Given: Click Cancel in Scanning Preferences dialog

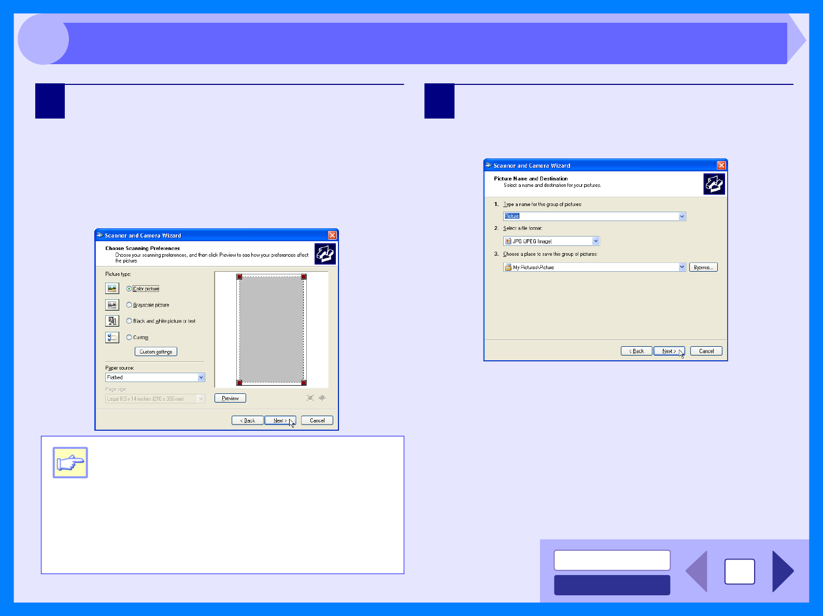Looking at the screenshot, I should click(317, 420).
